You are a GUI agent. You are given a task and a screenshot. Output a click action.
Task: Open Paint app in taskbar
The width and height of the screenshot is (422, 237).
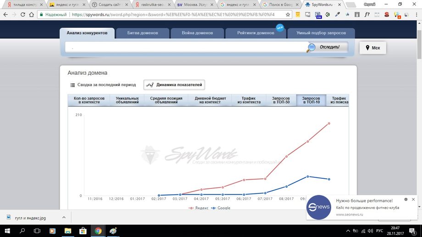click(x=113, y=231)
